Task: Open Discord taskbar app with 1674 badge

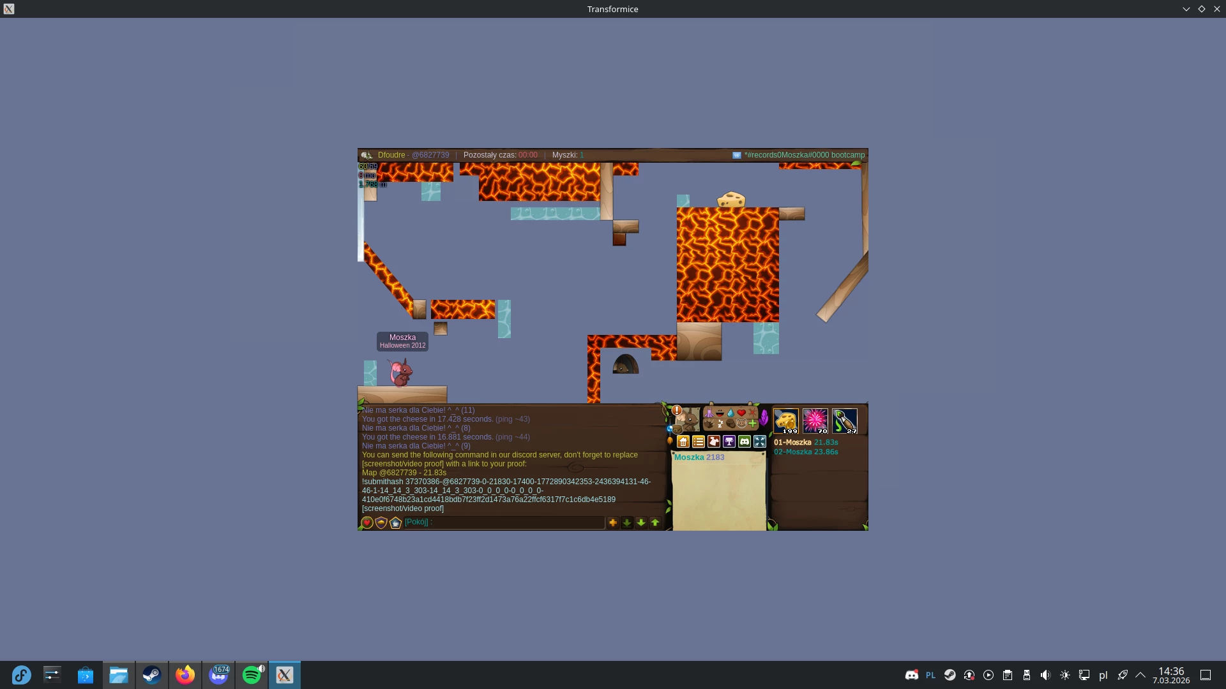Action: tap(218, 675)
